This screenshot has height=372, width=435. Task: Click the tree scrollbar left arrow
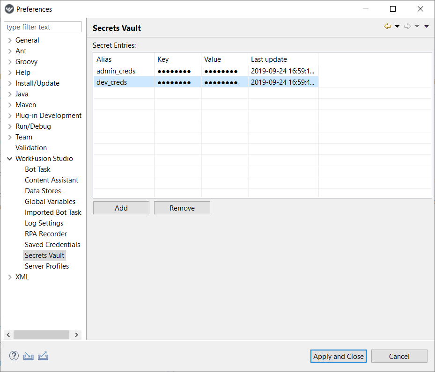pyautogui.click(x=8, y=335)
